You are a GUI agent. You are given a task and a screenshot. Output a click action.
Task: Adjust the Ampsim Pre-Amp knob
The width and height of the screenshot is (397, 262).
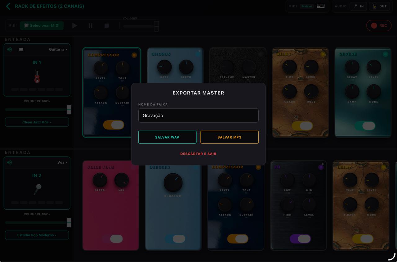pyautogui.click(x=227, y=67)
